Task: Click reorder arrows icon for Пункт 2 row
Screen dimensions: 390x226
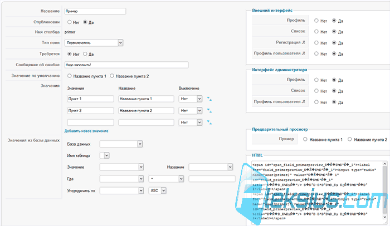Action: (x=209, y=110)
